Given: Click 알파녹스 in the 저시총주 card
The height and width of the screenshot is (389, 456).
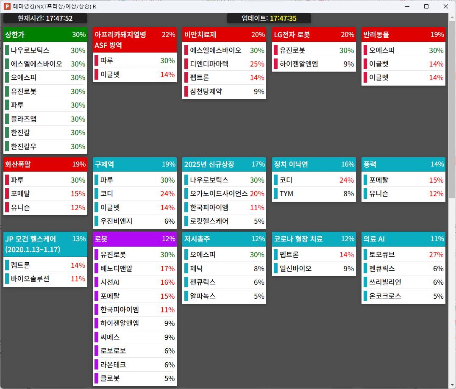Looking at the screenshot, I should (224, 296).
